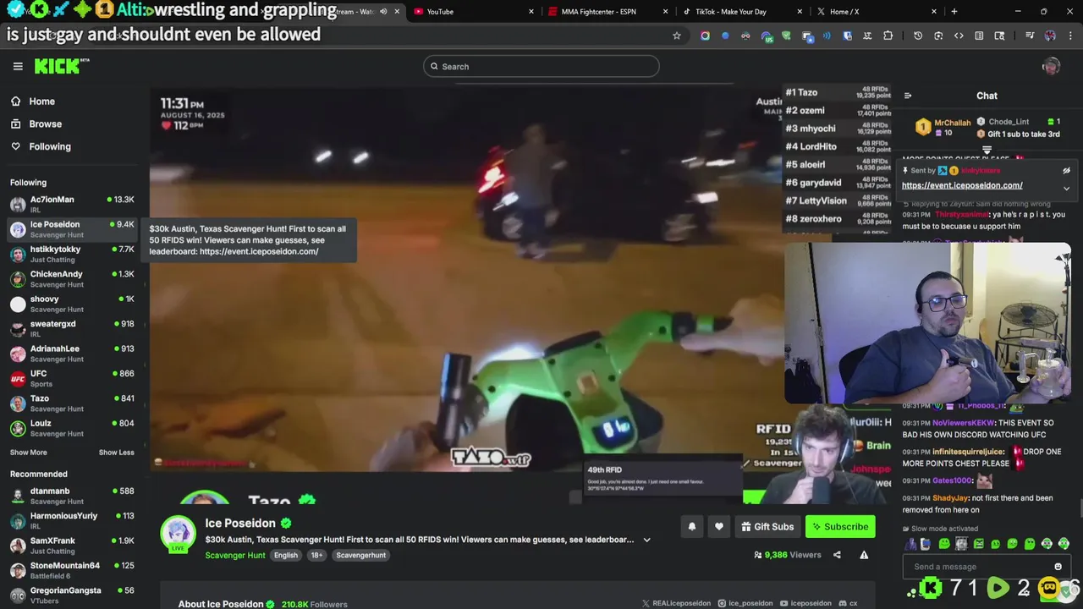
Task: Show More followed channels
Action: 28,453
